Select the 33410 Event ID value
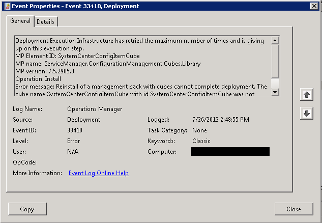This screenshot has height=223, width=322. click(75, 130)
